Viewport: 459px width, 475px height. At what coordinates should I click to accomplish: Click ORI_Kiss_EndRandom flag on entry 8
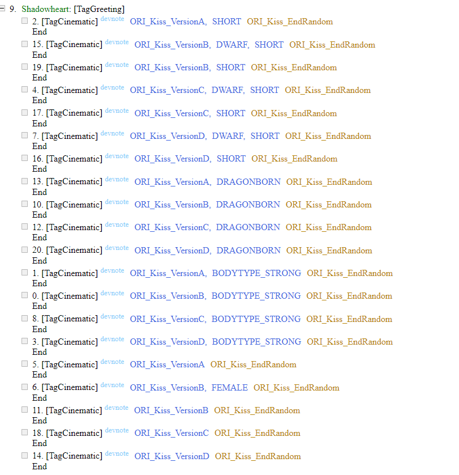click(x=349, y=319)
